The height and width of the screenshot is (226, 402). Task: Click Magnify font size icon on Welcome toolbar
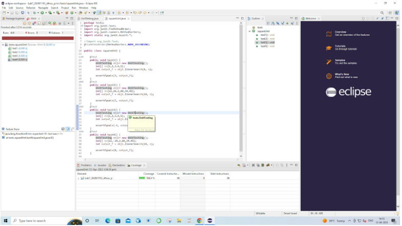[382, 18]
